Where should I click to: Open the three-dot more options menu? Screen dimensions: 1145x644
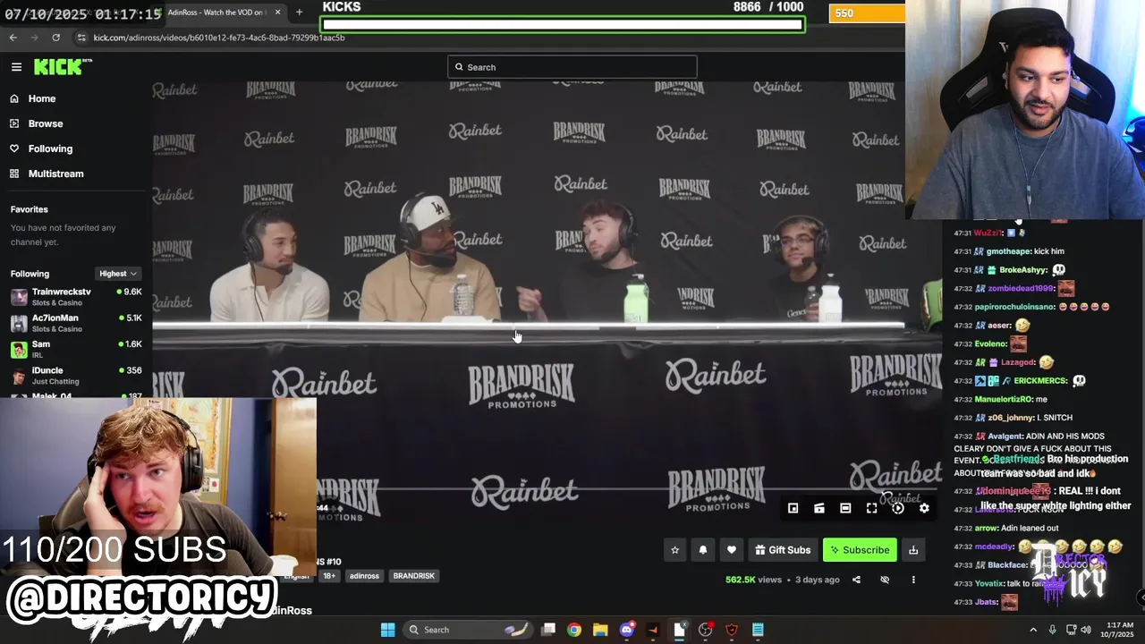click(x=913, y=580)
